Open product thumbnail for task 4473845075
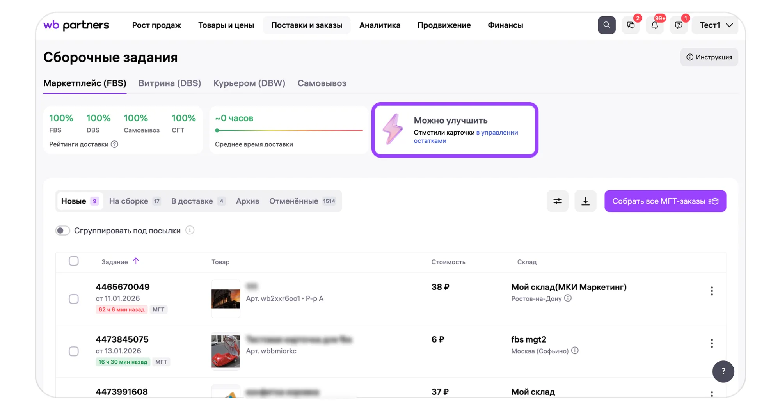Image resolution: width=780 pixels, height=410 pixels. (x=226, y=351)
